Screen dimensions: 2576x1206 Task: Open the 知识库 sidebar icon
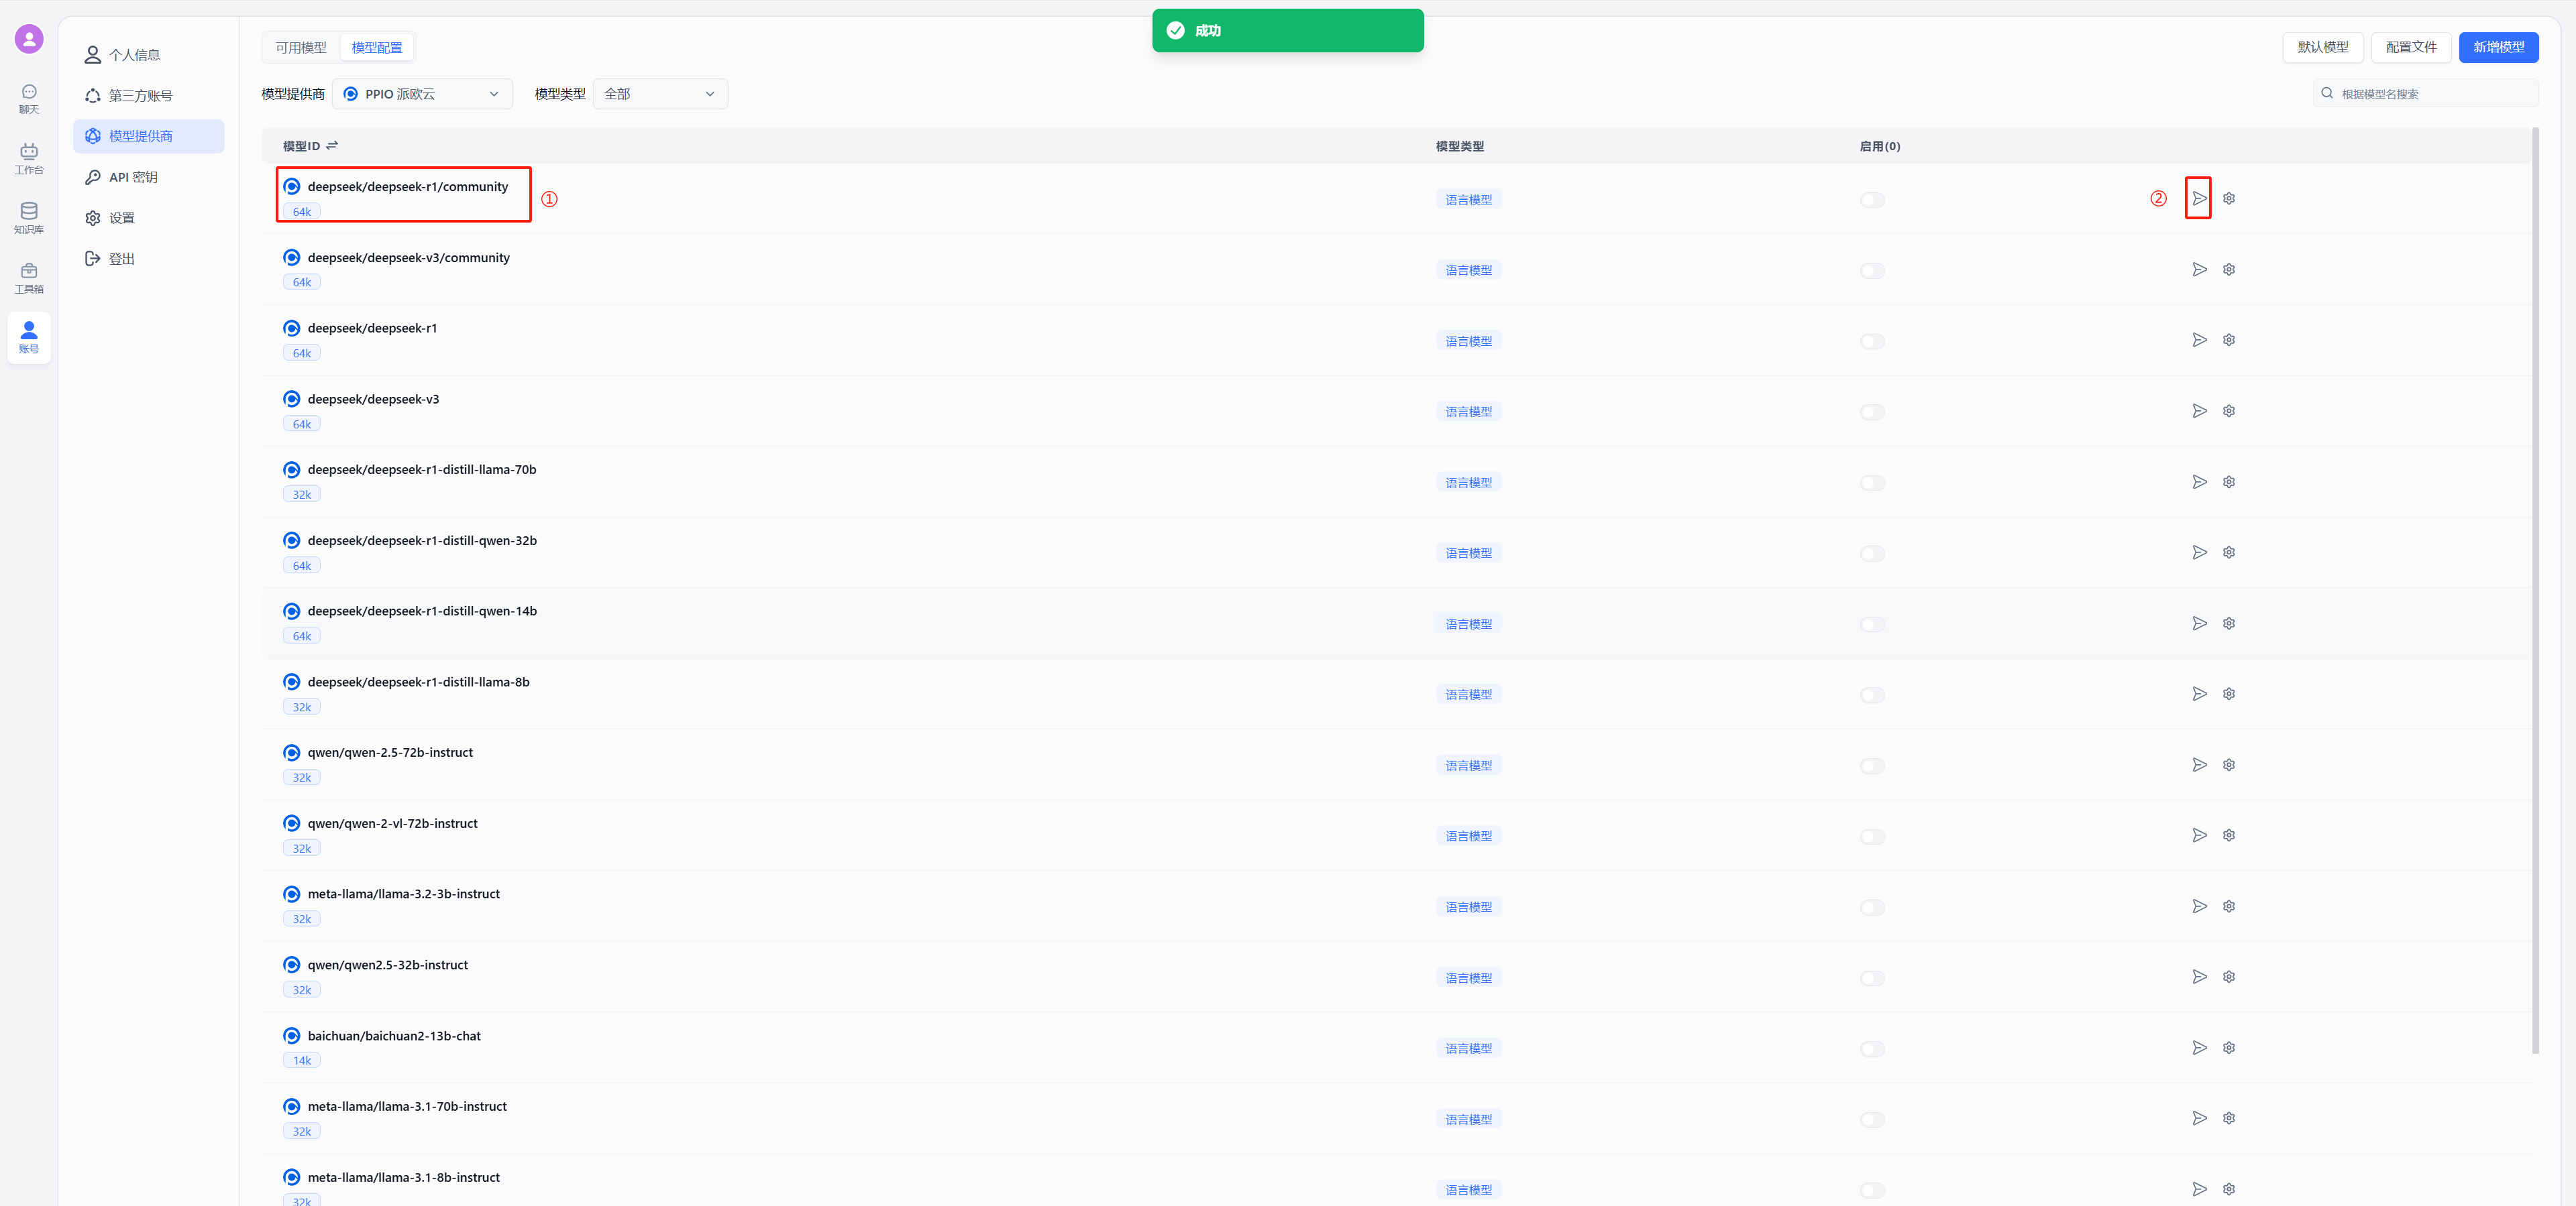(29, 217)
